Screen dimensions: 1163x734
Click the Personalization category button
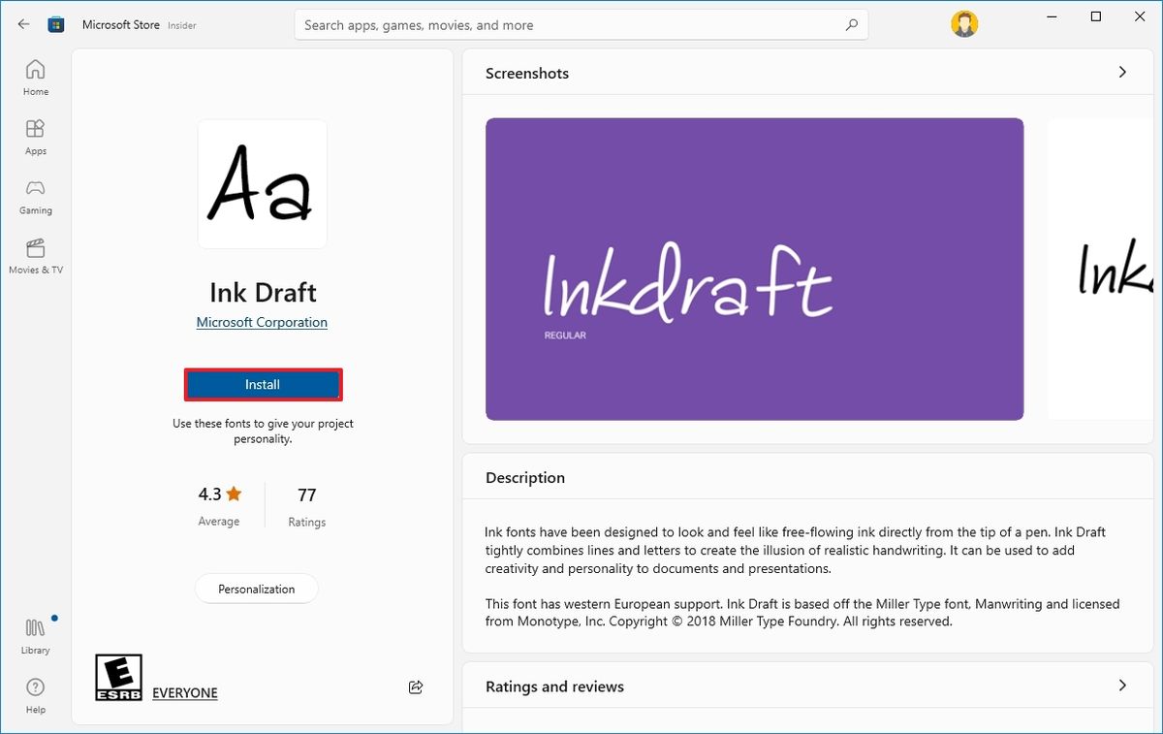click(256, 589)
